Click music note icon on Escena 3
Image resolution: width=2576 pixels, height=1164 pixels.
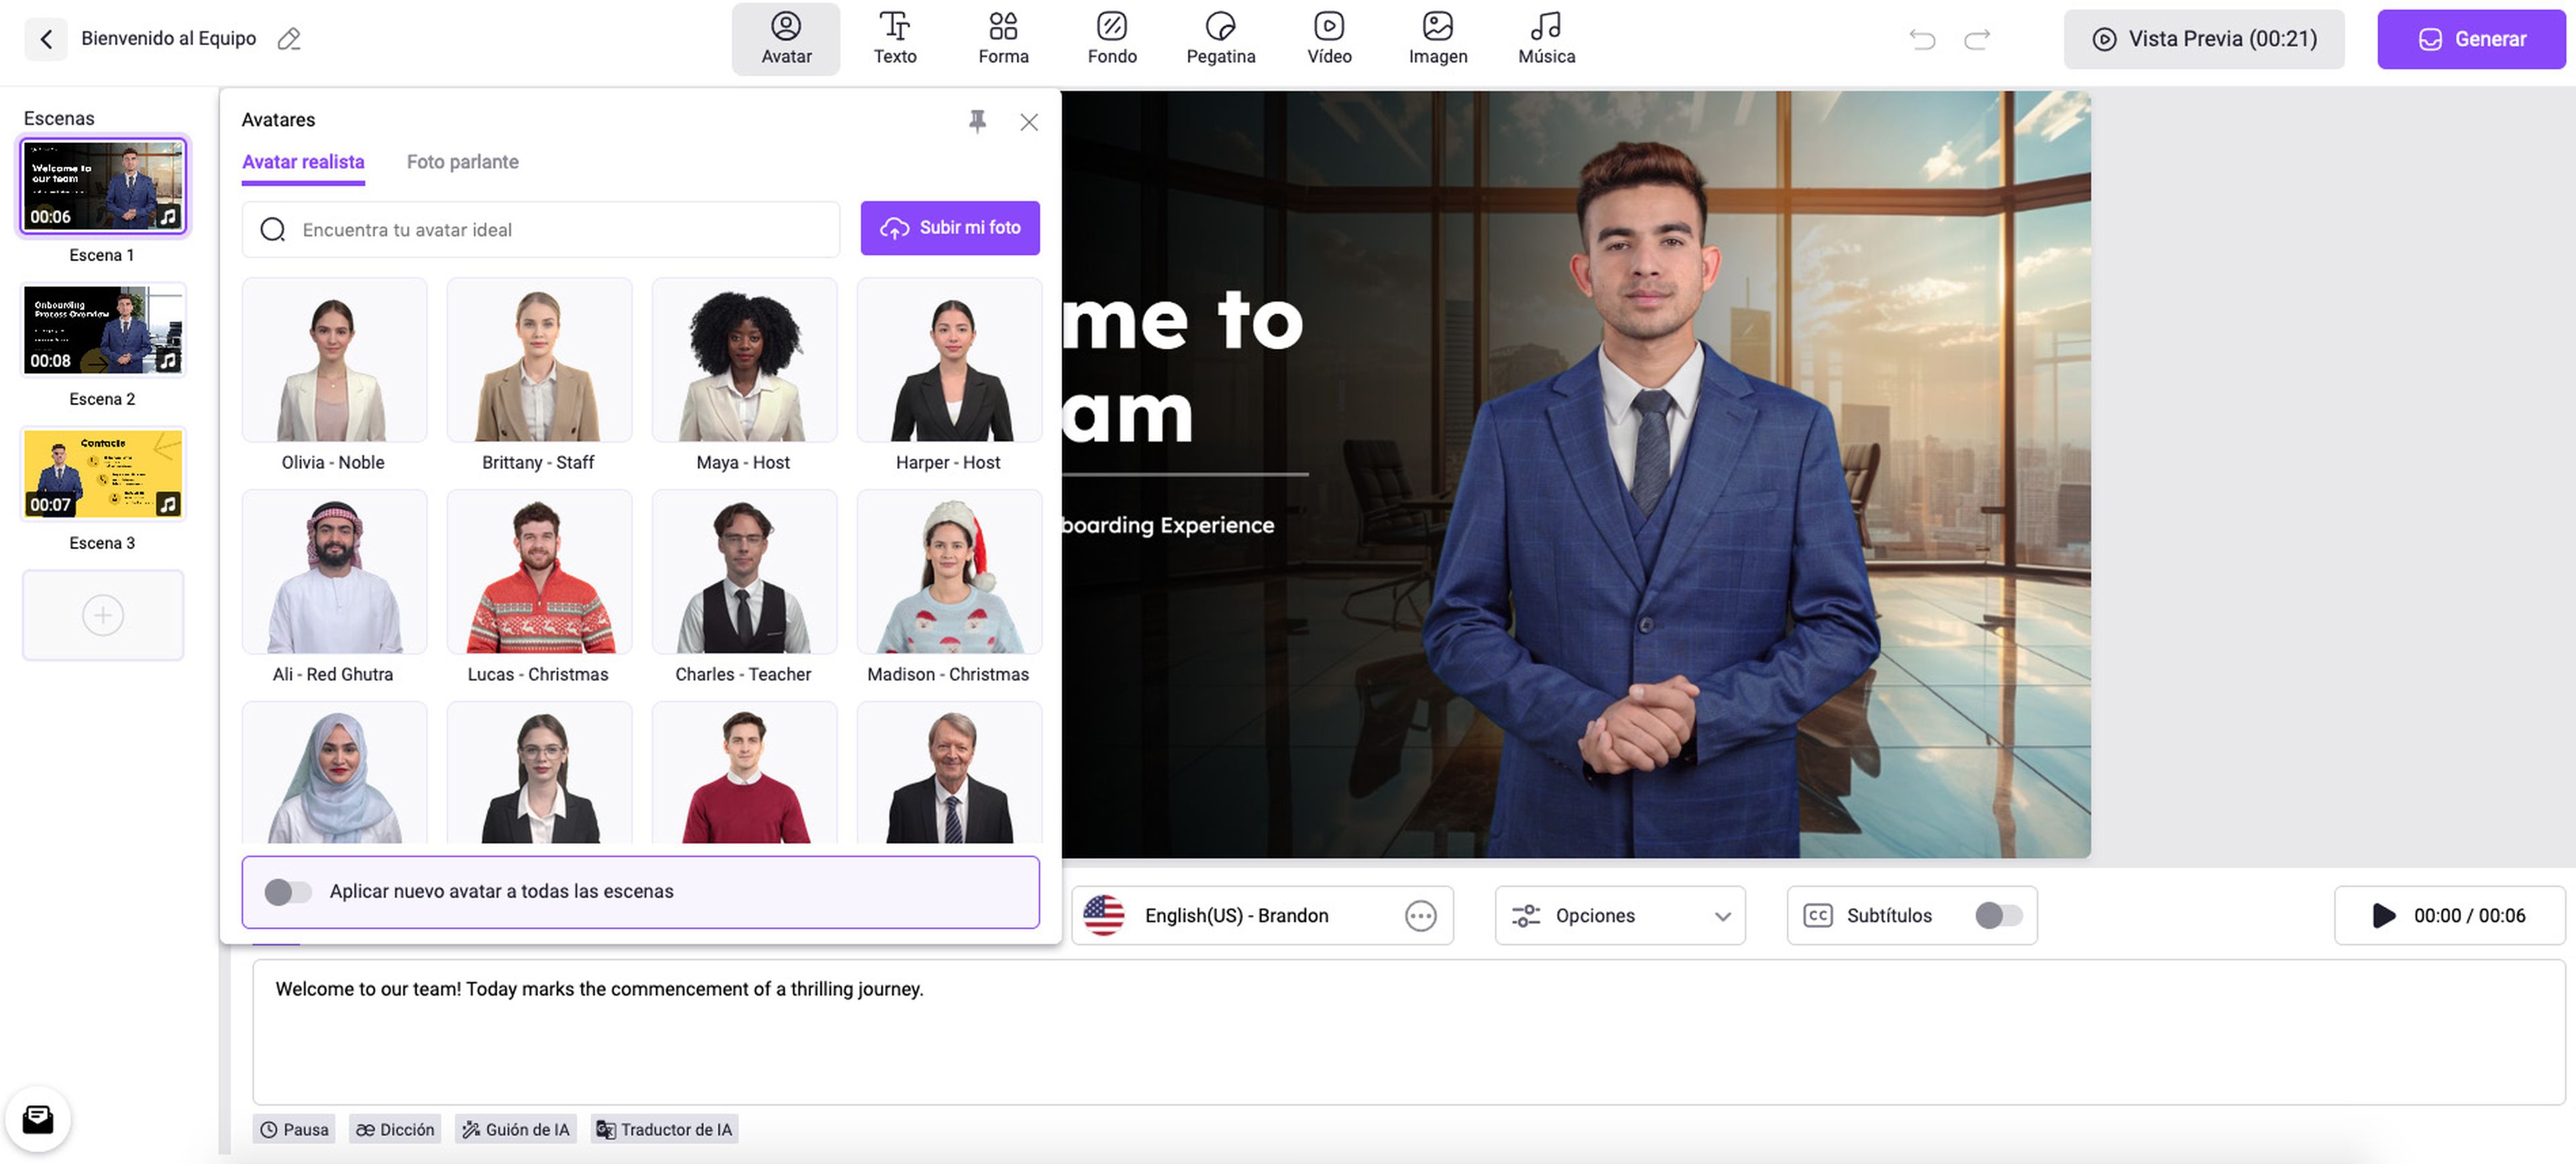click(x=168, y=504)
